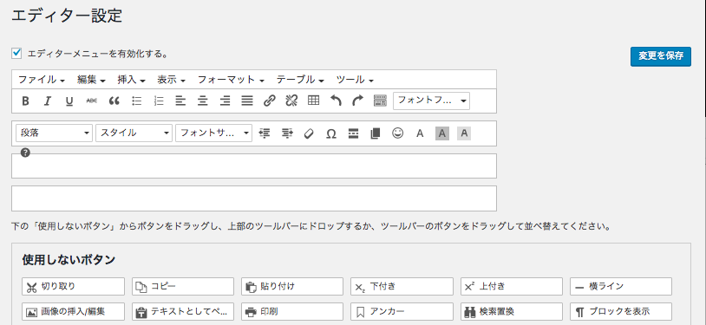Click the justify text icon

pyautogui.click(x=246, y=101)
